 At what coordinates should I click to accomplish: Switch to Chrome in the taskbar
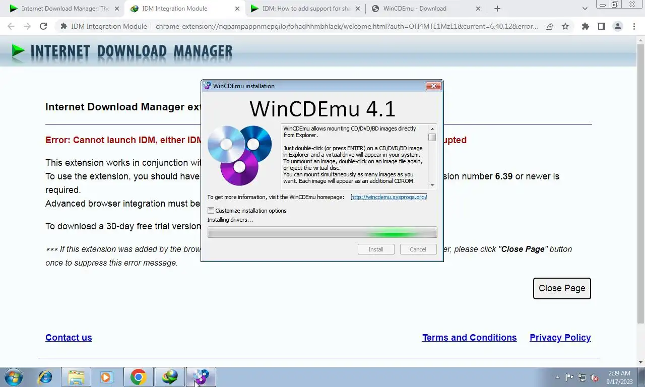click(138, 377)
